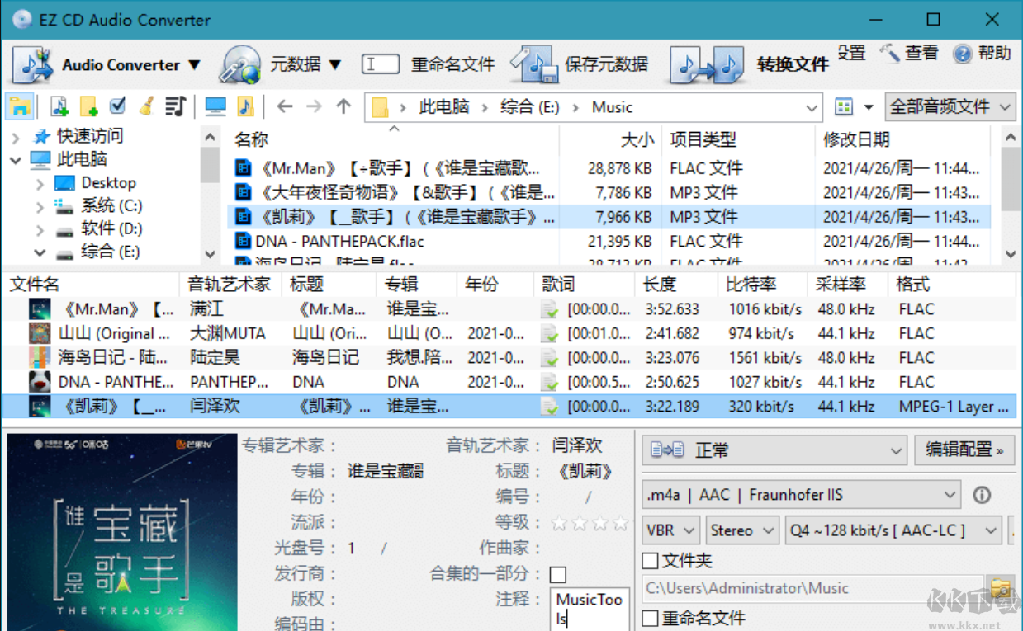Click the 编辑配置 button
This screenshot has width=1023, height=631.
pos(964,450)
